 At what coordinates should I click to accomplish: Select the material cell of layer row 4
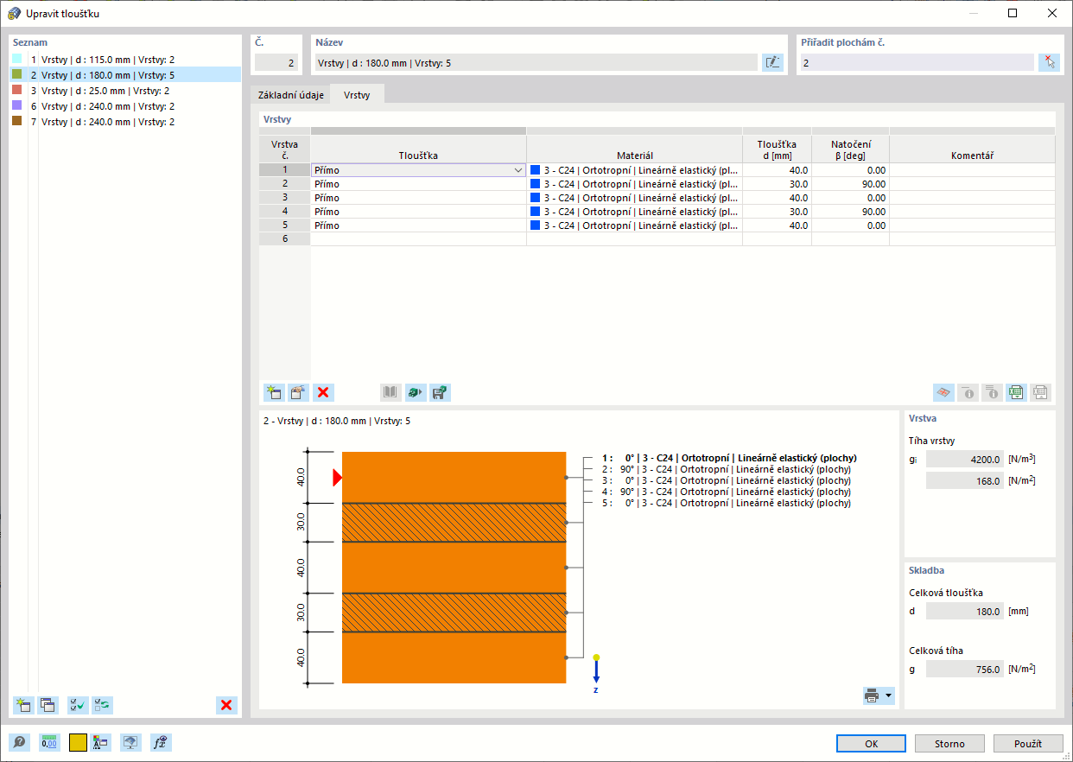(x=634, y=212)
